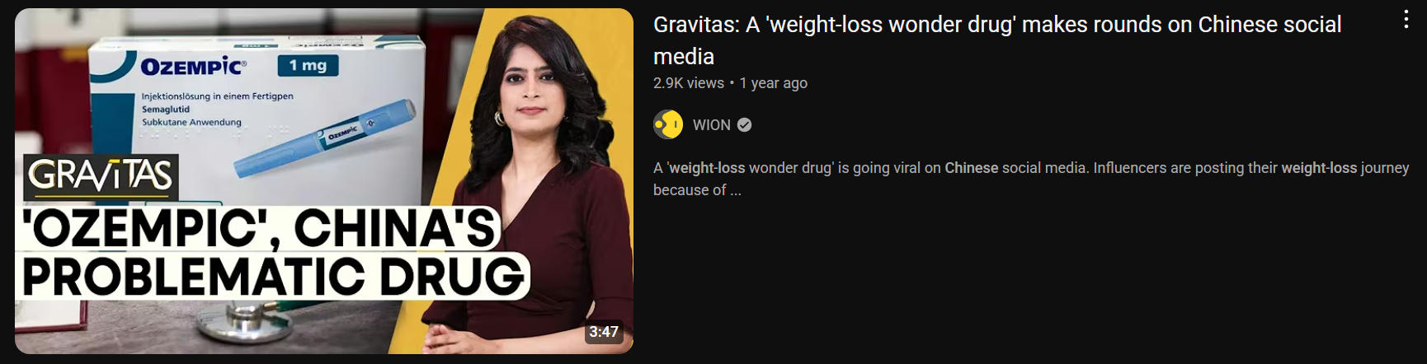Click the 3:47 duration badge on thumbnail
Viewport: 1427px width, 364px height.
[604, 332]
